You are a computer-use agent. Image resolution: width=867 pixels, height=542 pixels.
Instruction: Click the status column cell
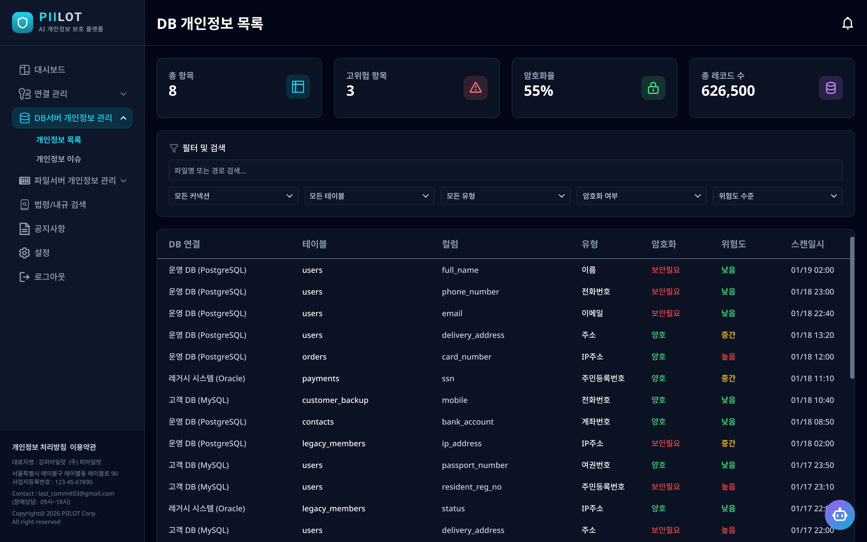coord(453,509)
